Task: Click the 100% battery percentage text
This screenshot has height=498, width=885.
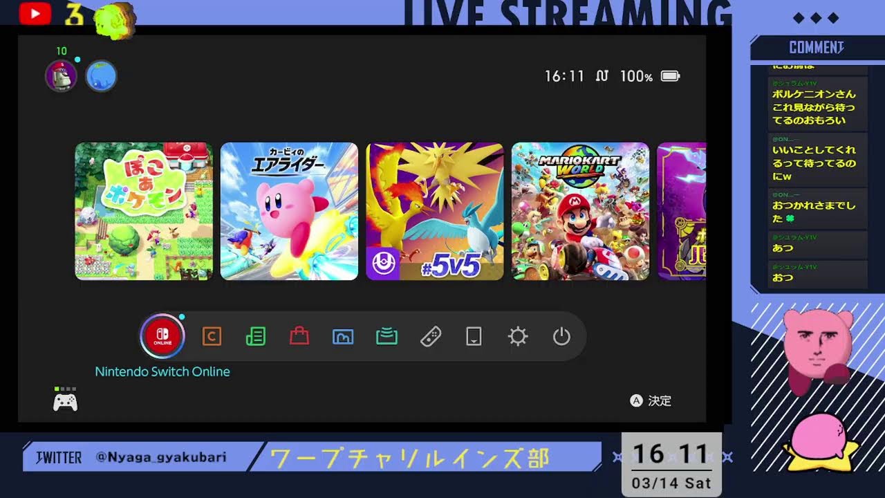Action: pos(636,76)
